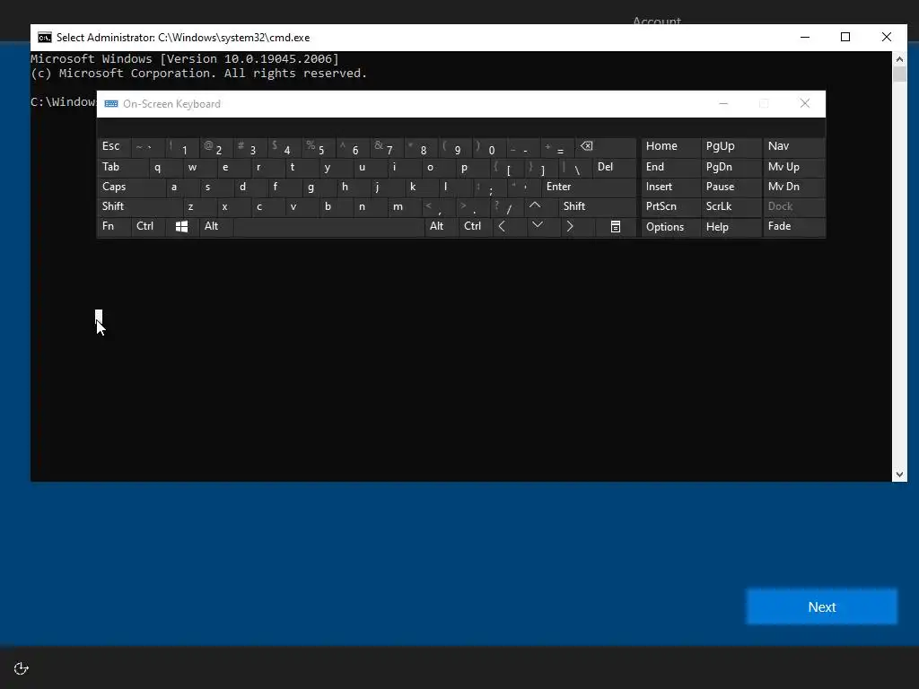
Task: Tap the letter a key
Action: (181, 187)
